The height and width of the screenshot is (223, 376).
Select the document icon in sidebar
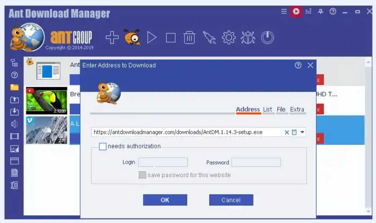click(14, 173)
